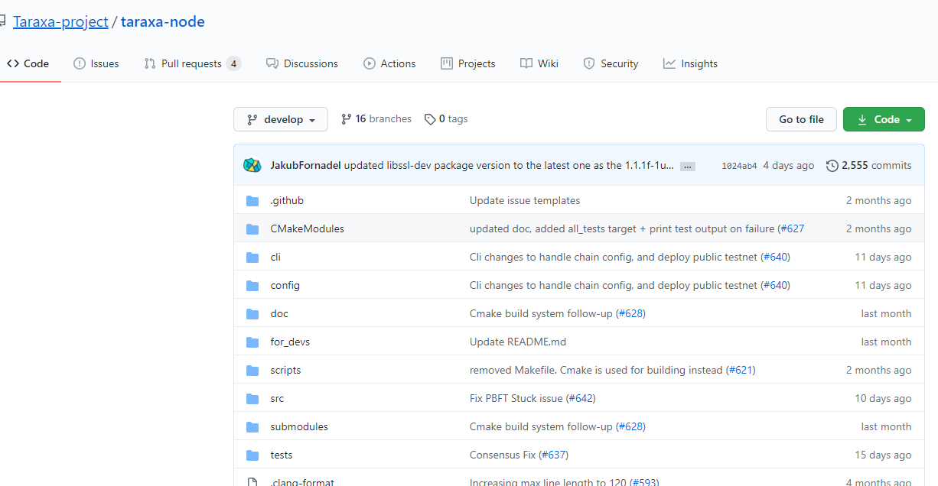This screenshot has height=486, width=938.
Task: Open the JakubFornadel author link
Action: click(305, 165)
